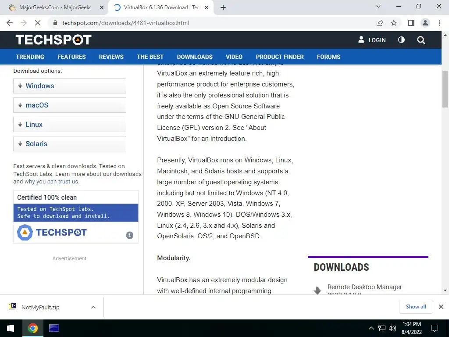
Task: Choose the Solaris download option
Action: [x=70, y=143]
